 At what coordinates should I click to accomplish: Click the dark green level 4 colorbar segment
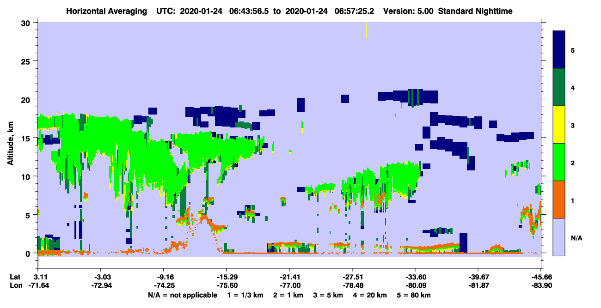pyautogui.click(x=559, y=87)
